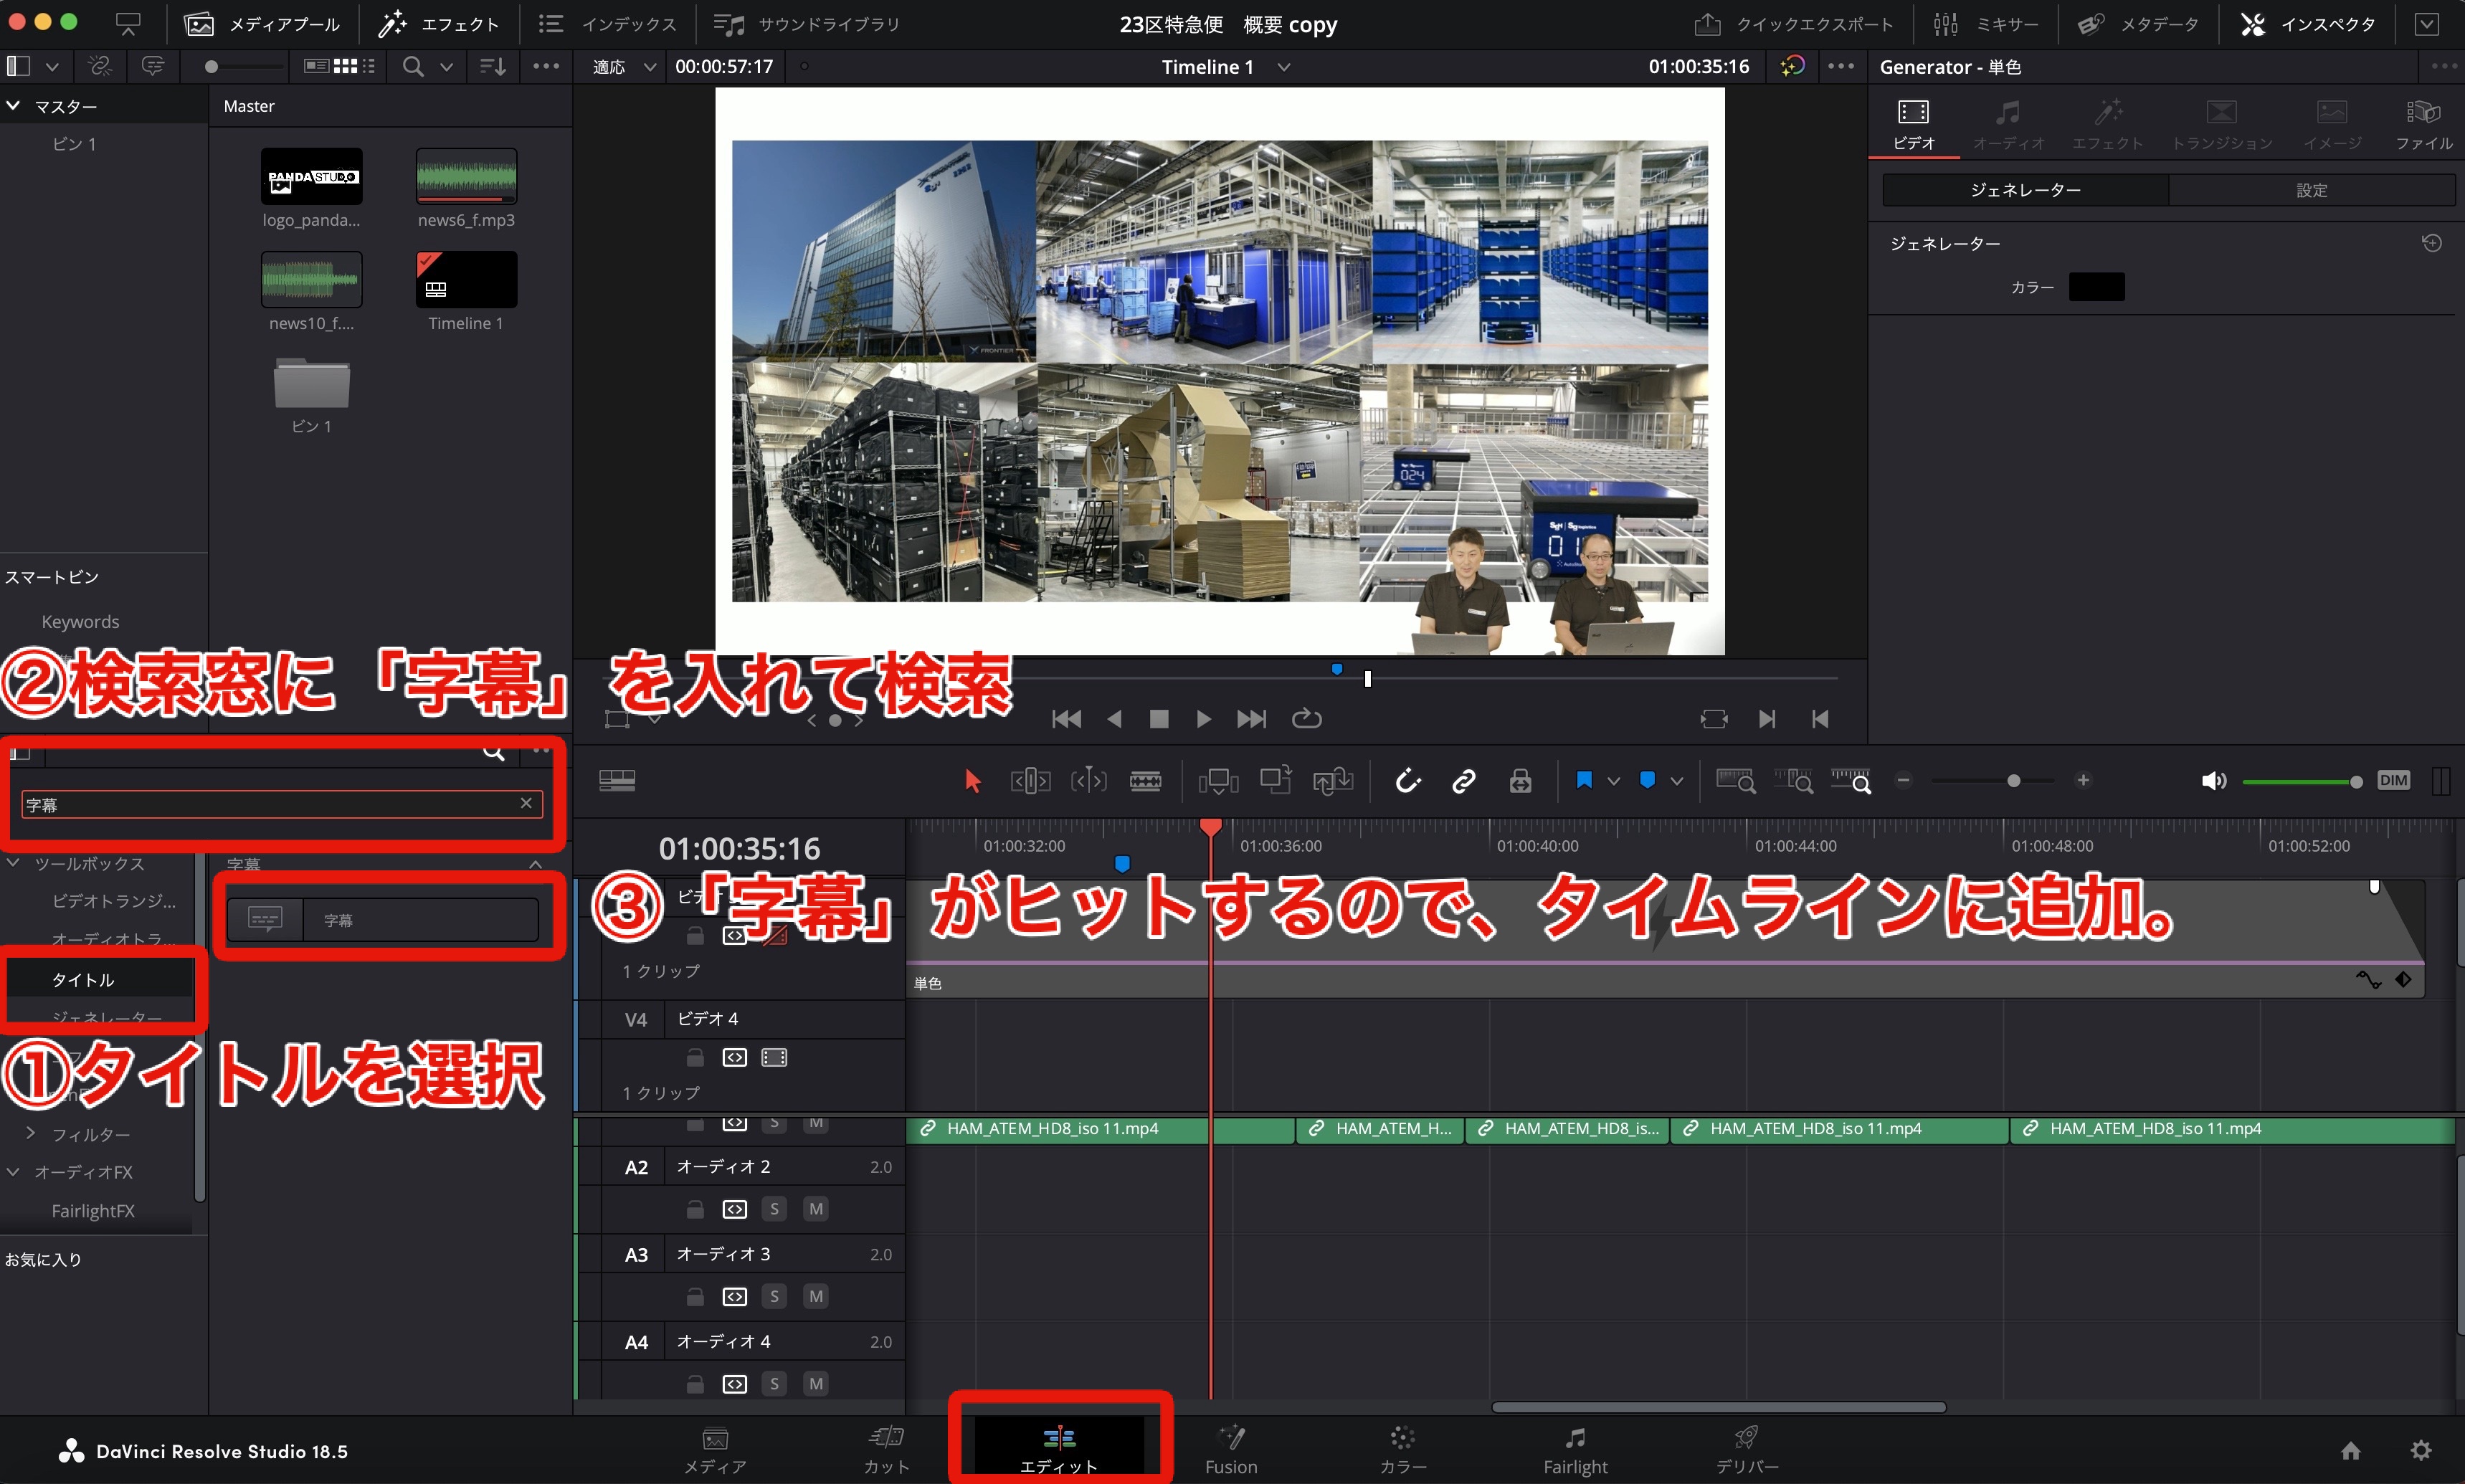Lock the Audio 4 track

click(x=694, y=1384)
